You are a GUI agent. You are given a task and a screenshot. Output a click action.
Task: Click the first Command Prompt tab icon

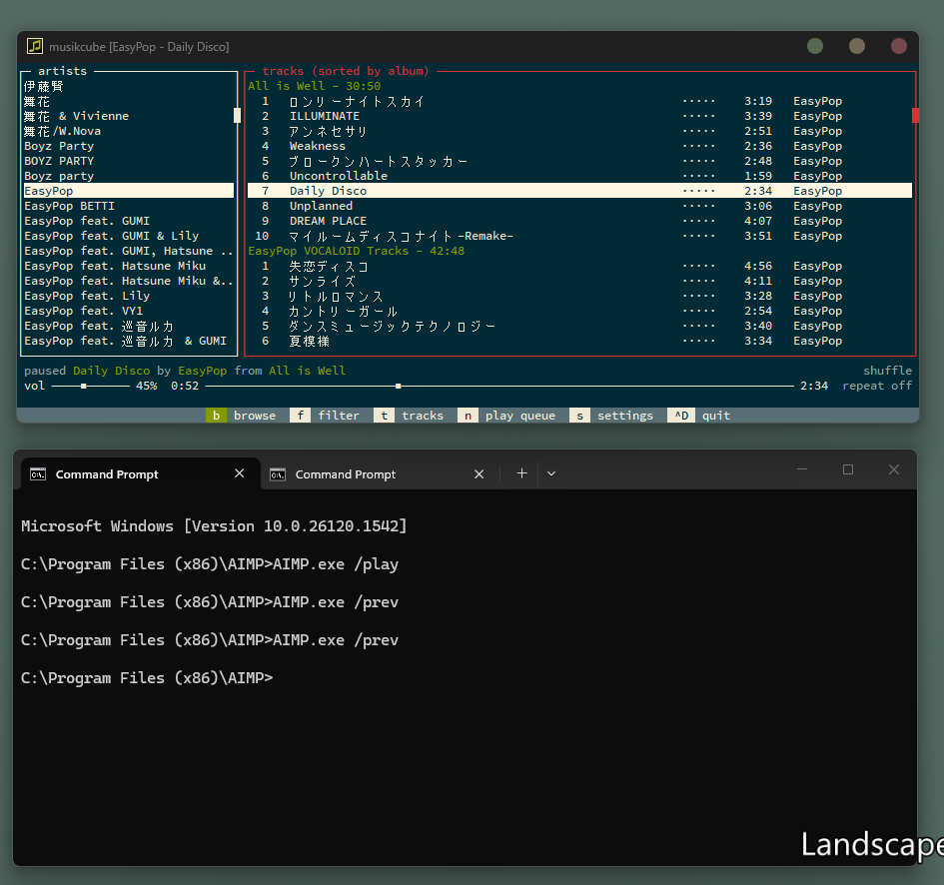(38, 474)
